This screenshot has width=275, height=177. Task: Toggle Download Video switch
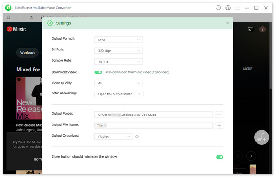click(98, 72)
